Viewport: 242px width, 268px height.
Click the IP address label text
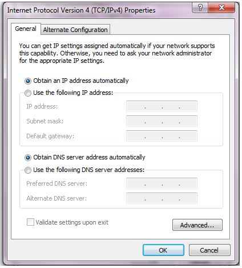(42, 106)
